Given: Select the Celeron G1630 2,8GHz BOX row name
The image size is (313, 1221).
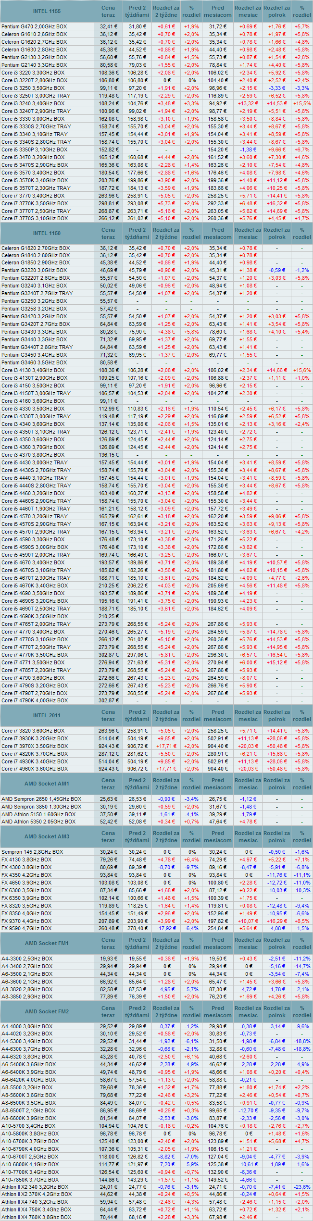Looking at the screenshot, I should (34, 50).
